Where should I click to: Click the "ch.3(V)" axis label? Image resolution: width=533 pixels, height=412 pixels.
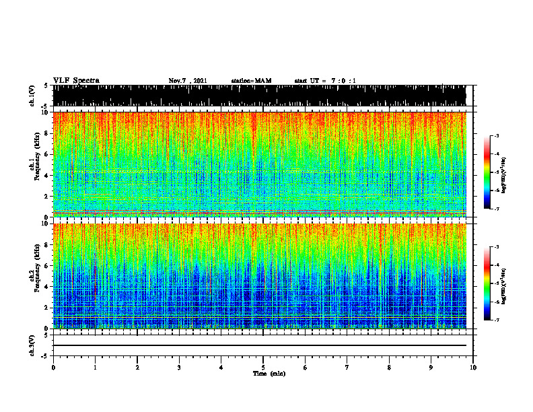(32, 345)
